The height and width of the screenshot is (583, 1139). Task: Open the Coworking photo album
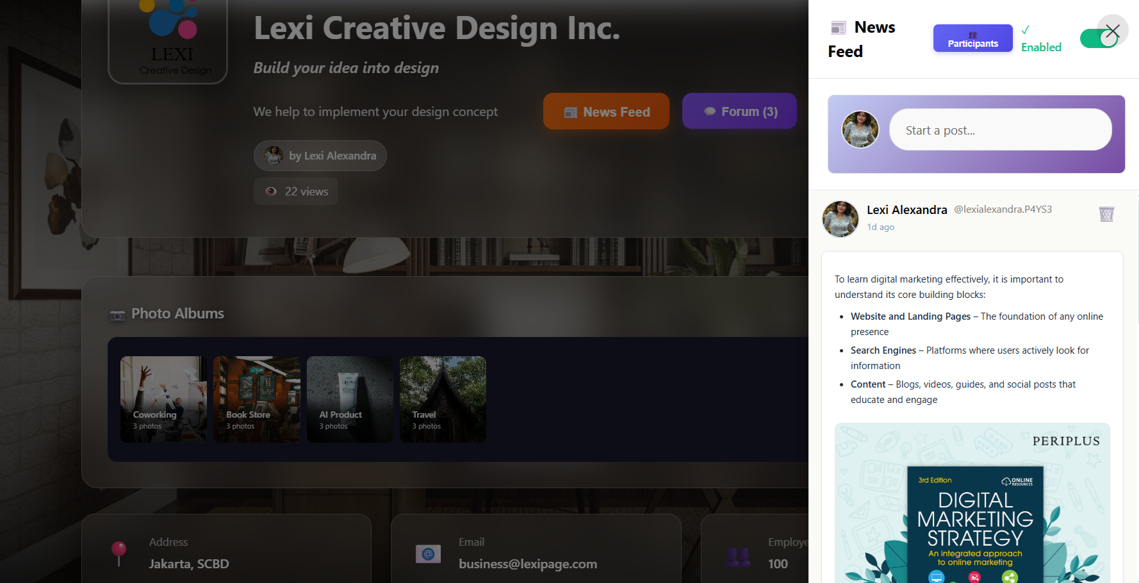pyautogui.click(x=163, y=399)
